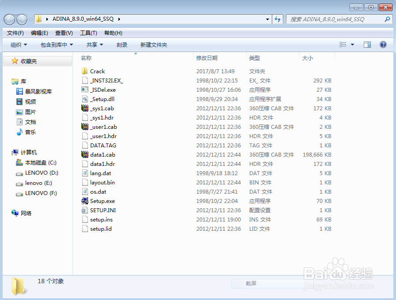Select the Setup.exe installer icon
The height and width of the screenshot is (300, 396).
point(84,201)
